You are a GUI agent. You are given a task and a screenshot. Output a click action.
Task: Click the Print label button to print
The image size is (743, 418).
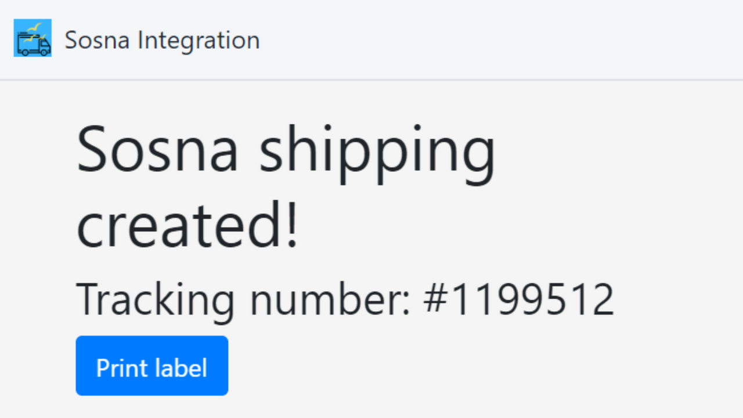(152, 365)
